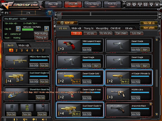The height and width of the screenshot is (121, 162).
Task: Switch to the Trang bị tab
Action: point(89,28)
